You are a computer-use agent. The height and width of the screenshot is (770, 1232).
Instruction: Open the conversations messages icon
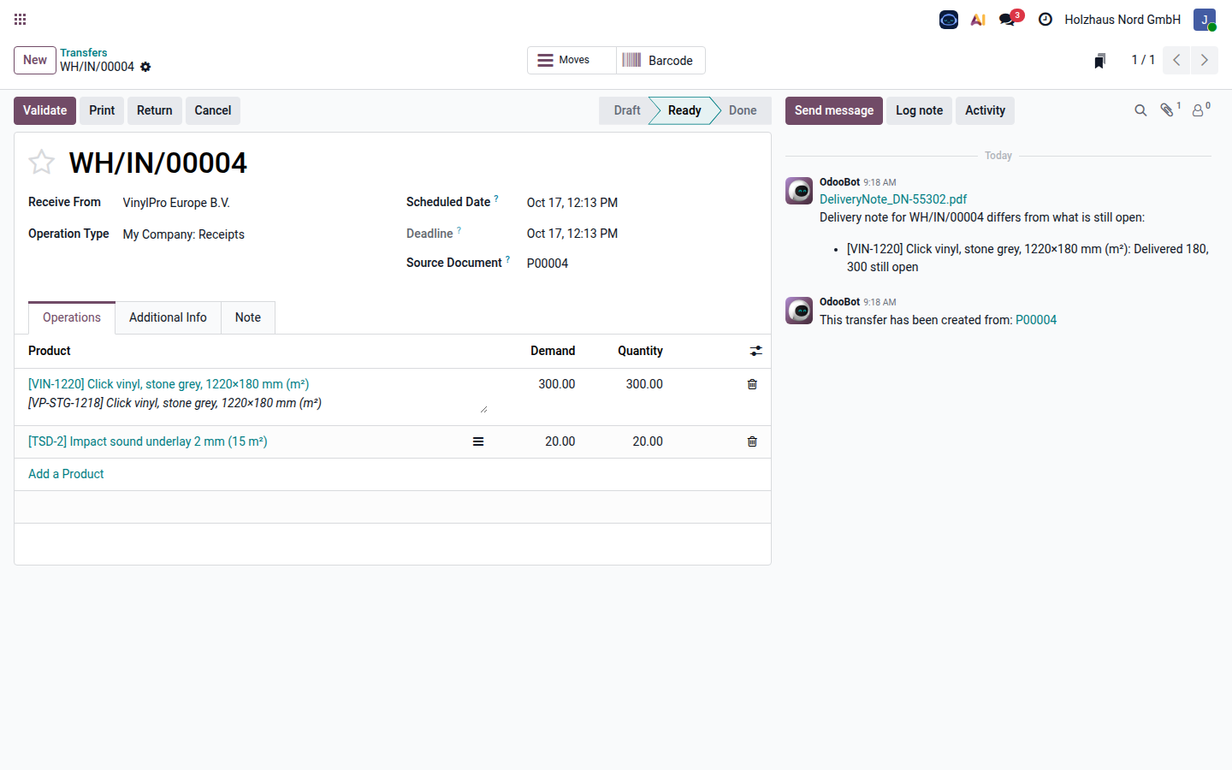(x=1008, y=19)
